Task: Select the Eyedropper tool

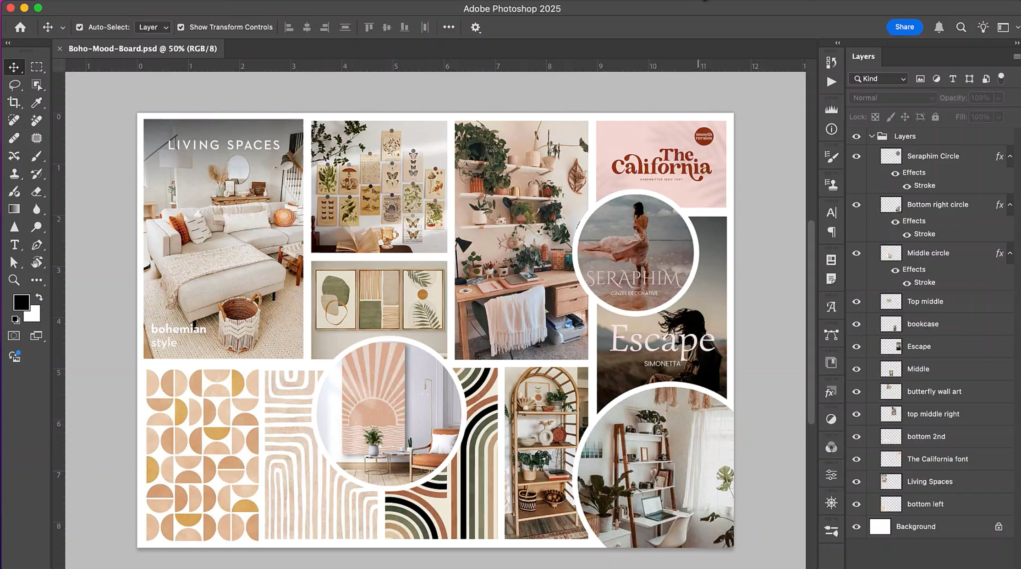Action: pos(37,102)
